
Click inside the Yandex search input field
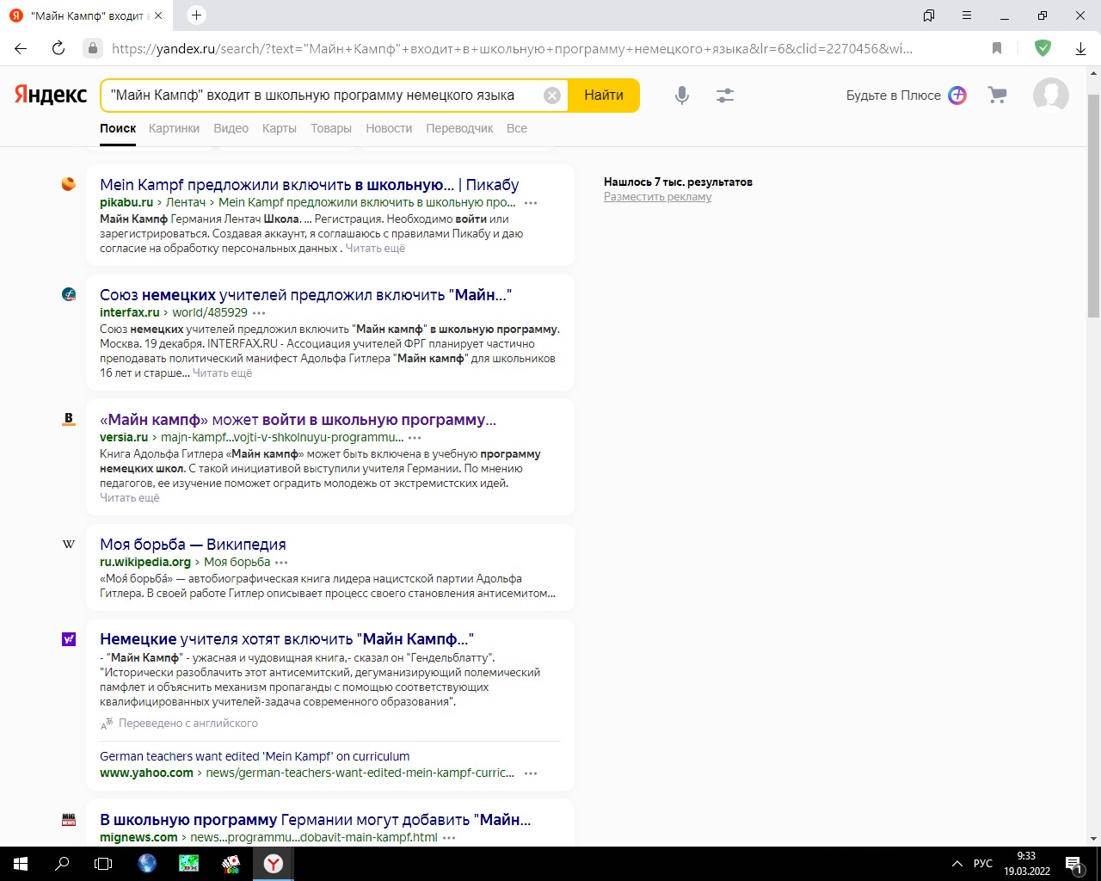[x=318, y=95]
